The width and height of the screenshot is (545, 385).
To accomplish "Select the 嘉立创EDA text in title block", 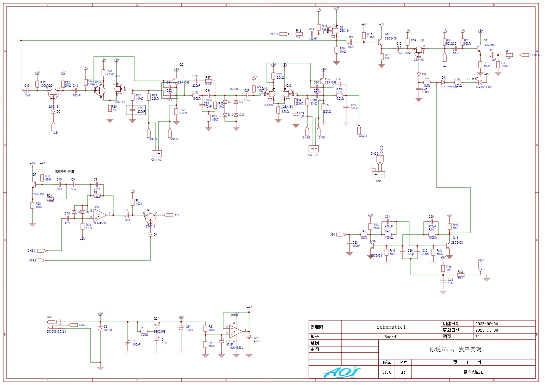I will (x=473, y=372).
